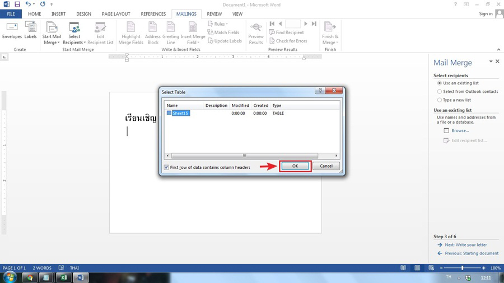Screen dimensions: 504x283
Task: Switch to the REVIEW tab
Action: [x=214, y=14]
